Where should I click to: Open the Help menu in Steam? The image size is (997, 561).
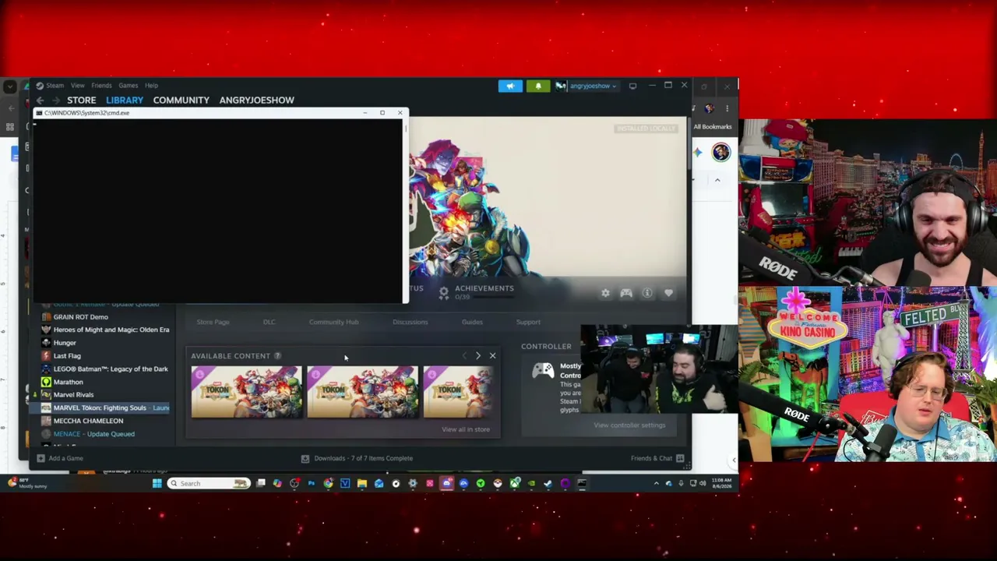point(151,86)
